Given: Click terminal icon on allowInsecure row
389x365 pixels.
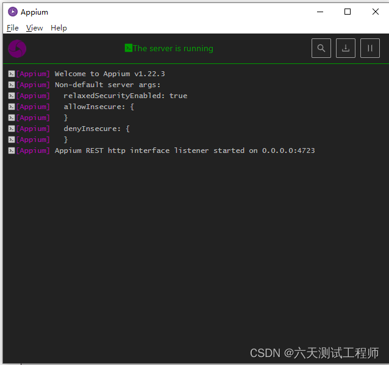Looking at the screenshot, I should pyautogui.click(x=12, y=107).
